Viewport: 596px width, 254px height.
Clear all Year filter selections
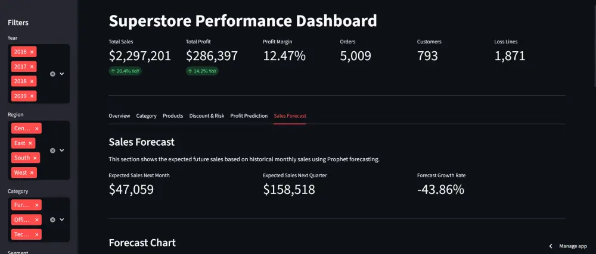point(52,74)
